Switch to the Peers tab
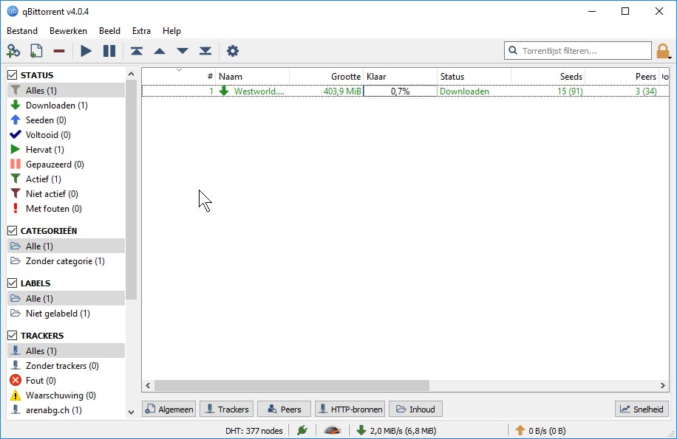This screenshot has width=677, height=439. (x=284, y=409)
